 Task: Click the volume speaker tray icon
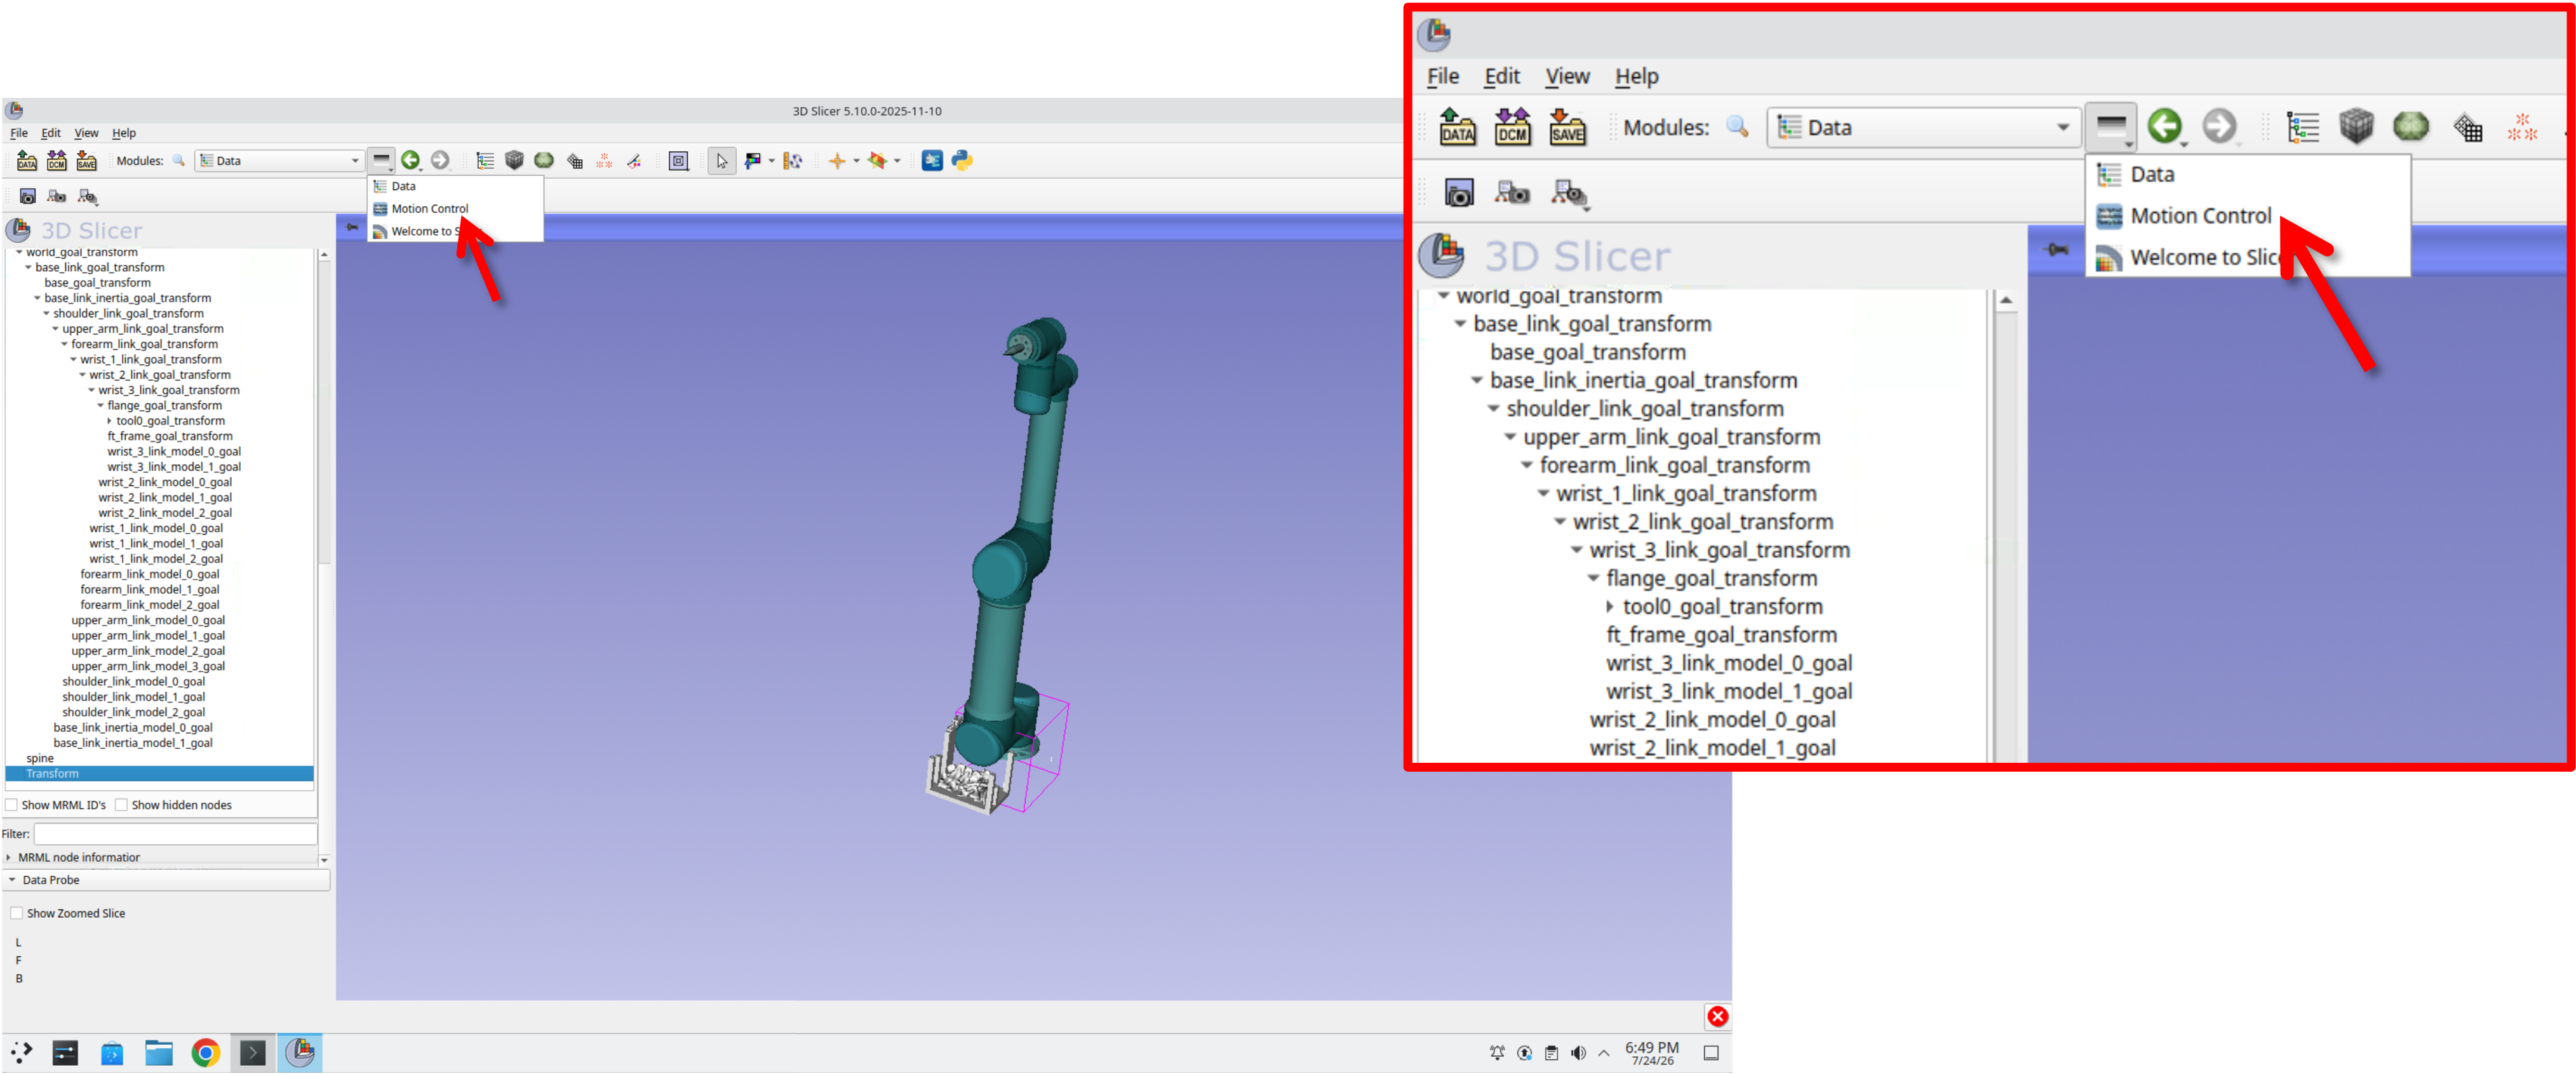1578,1053
